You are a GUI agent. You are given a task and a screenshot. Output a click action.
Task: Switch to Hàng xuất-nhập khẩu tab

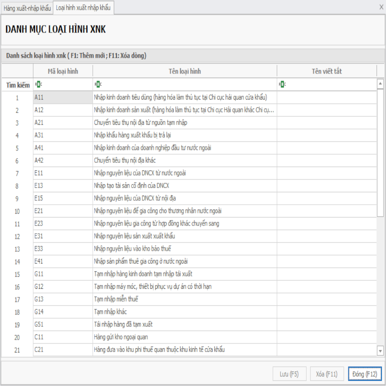tap(27, 8)
